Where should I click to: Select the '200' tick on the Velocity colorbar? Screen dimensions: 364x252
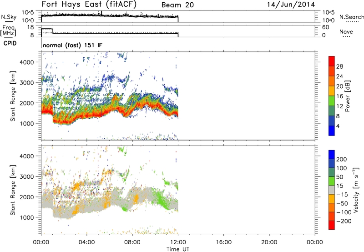pos(342,159)
